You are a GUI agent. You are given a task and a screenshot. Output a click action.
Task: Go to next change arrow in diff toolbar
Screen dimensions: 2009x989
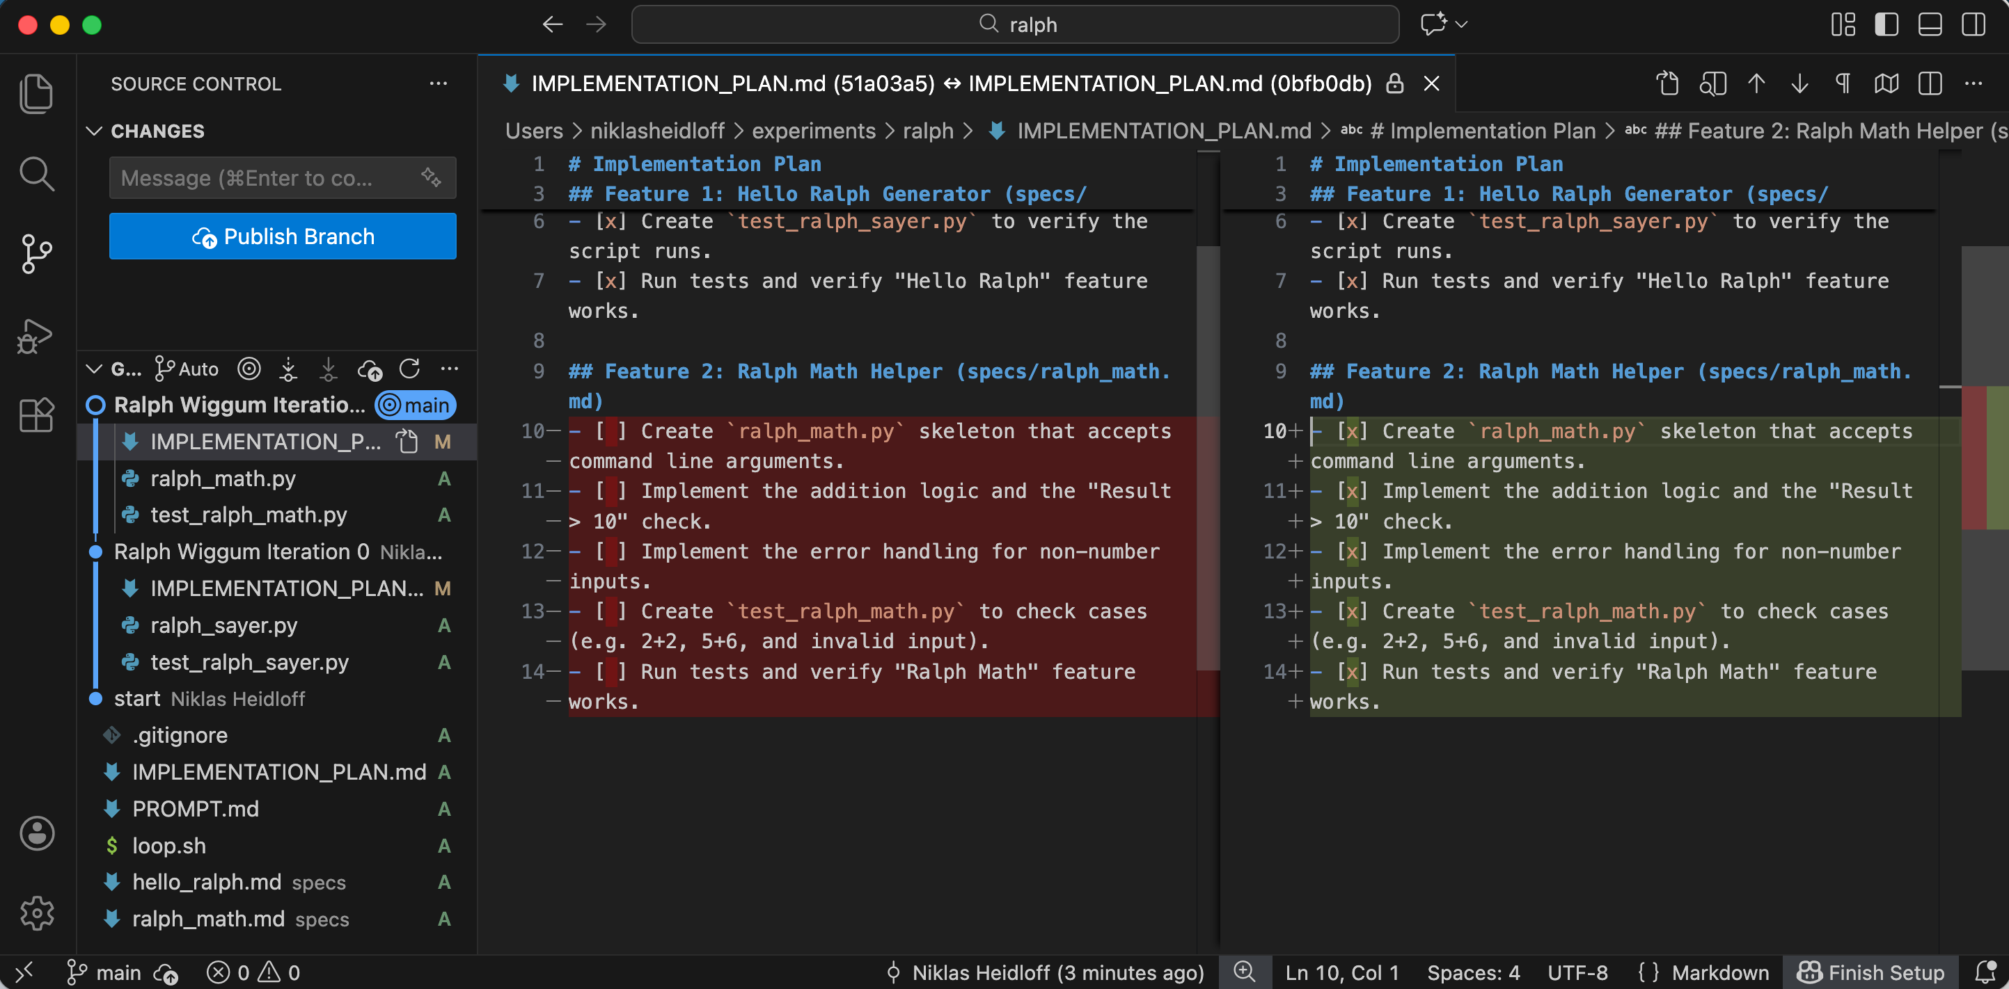pos(1799,83)
